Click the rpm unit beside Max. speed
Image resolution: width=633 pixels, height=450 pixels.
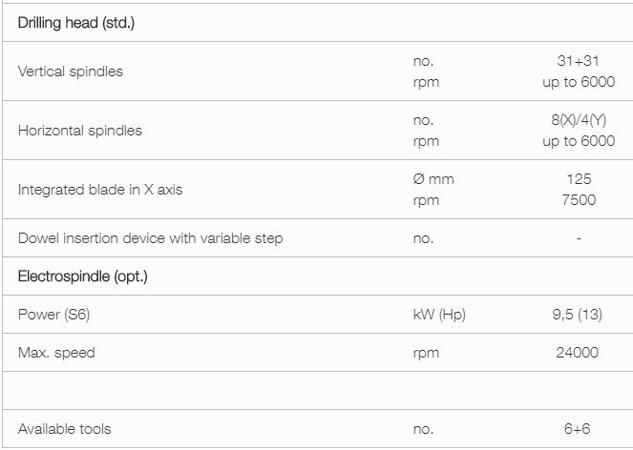coord(426,353)
